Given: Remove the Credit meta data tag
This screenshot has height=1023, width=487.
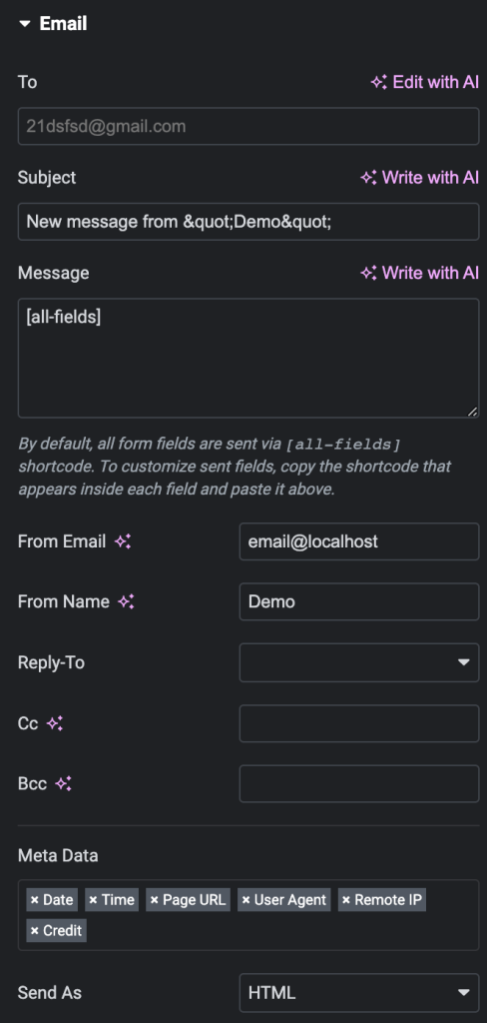Looking at the screenshot, I should pos(35,931).
